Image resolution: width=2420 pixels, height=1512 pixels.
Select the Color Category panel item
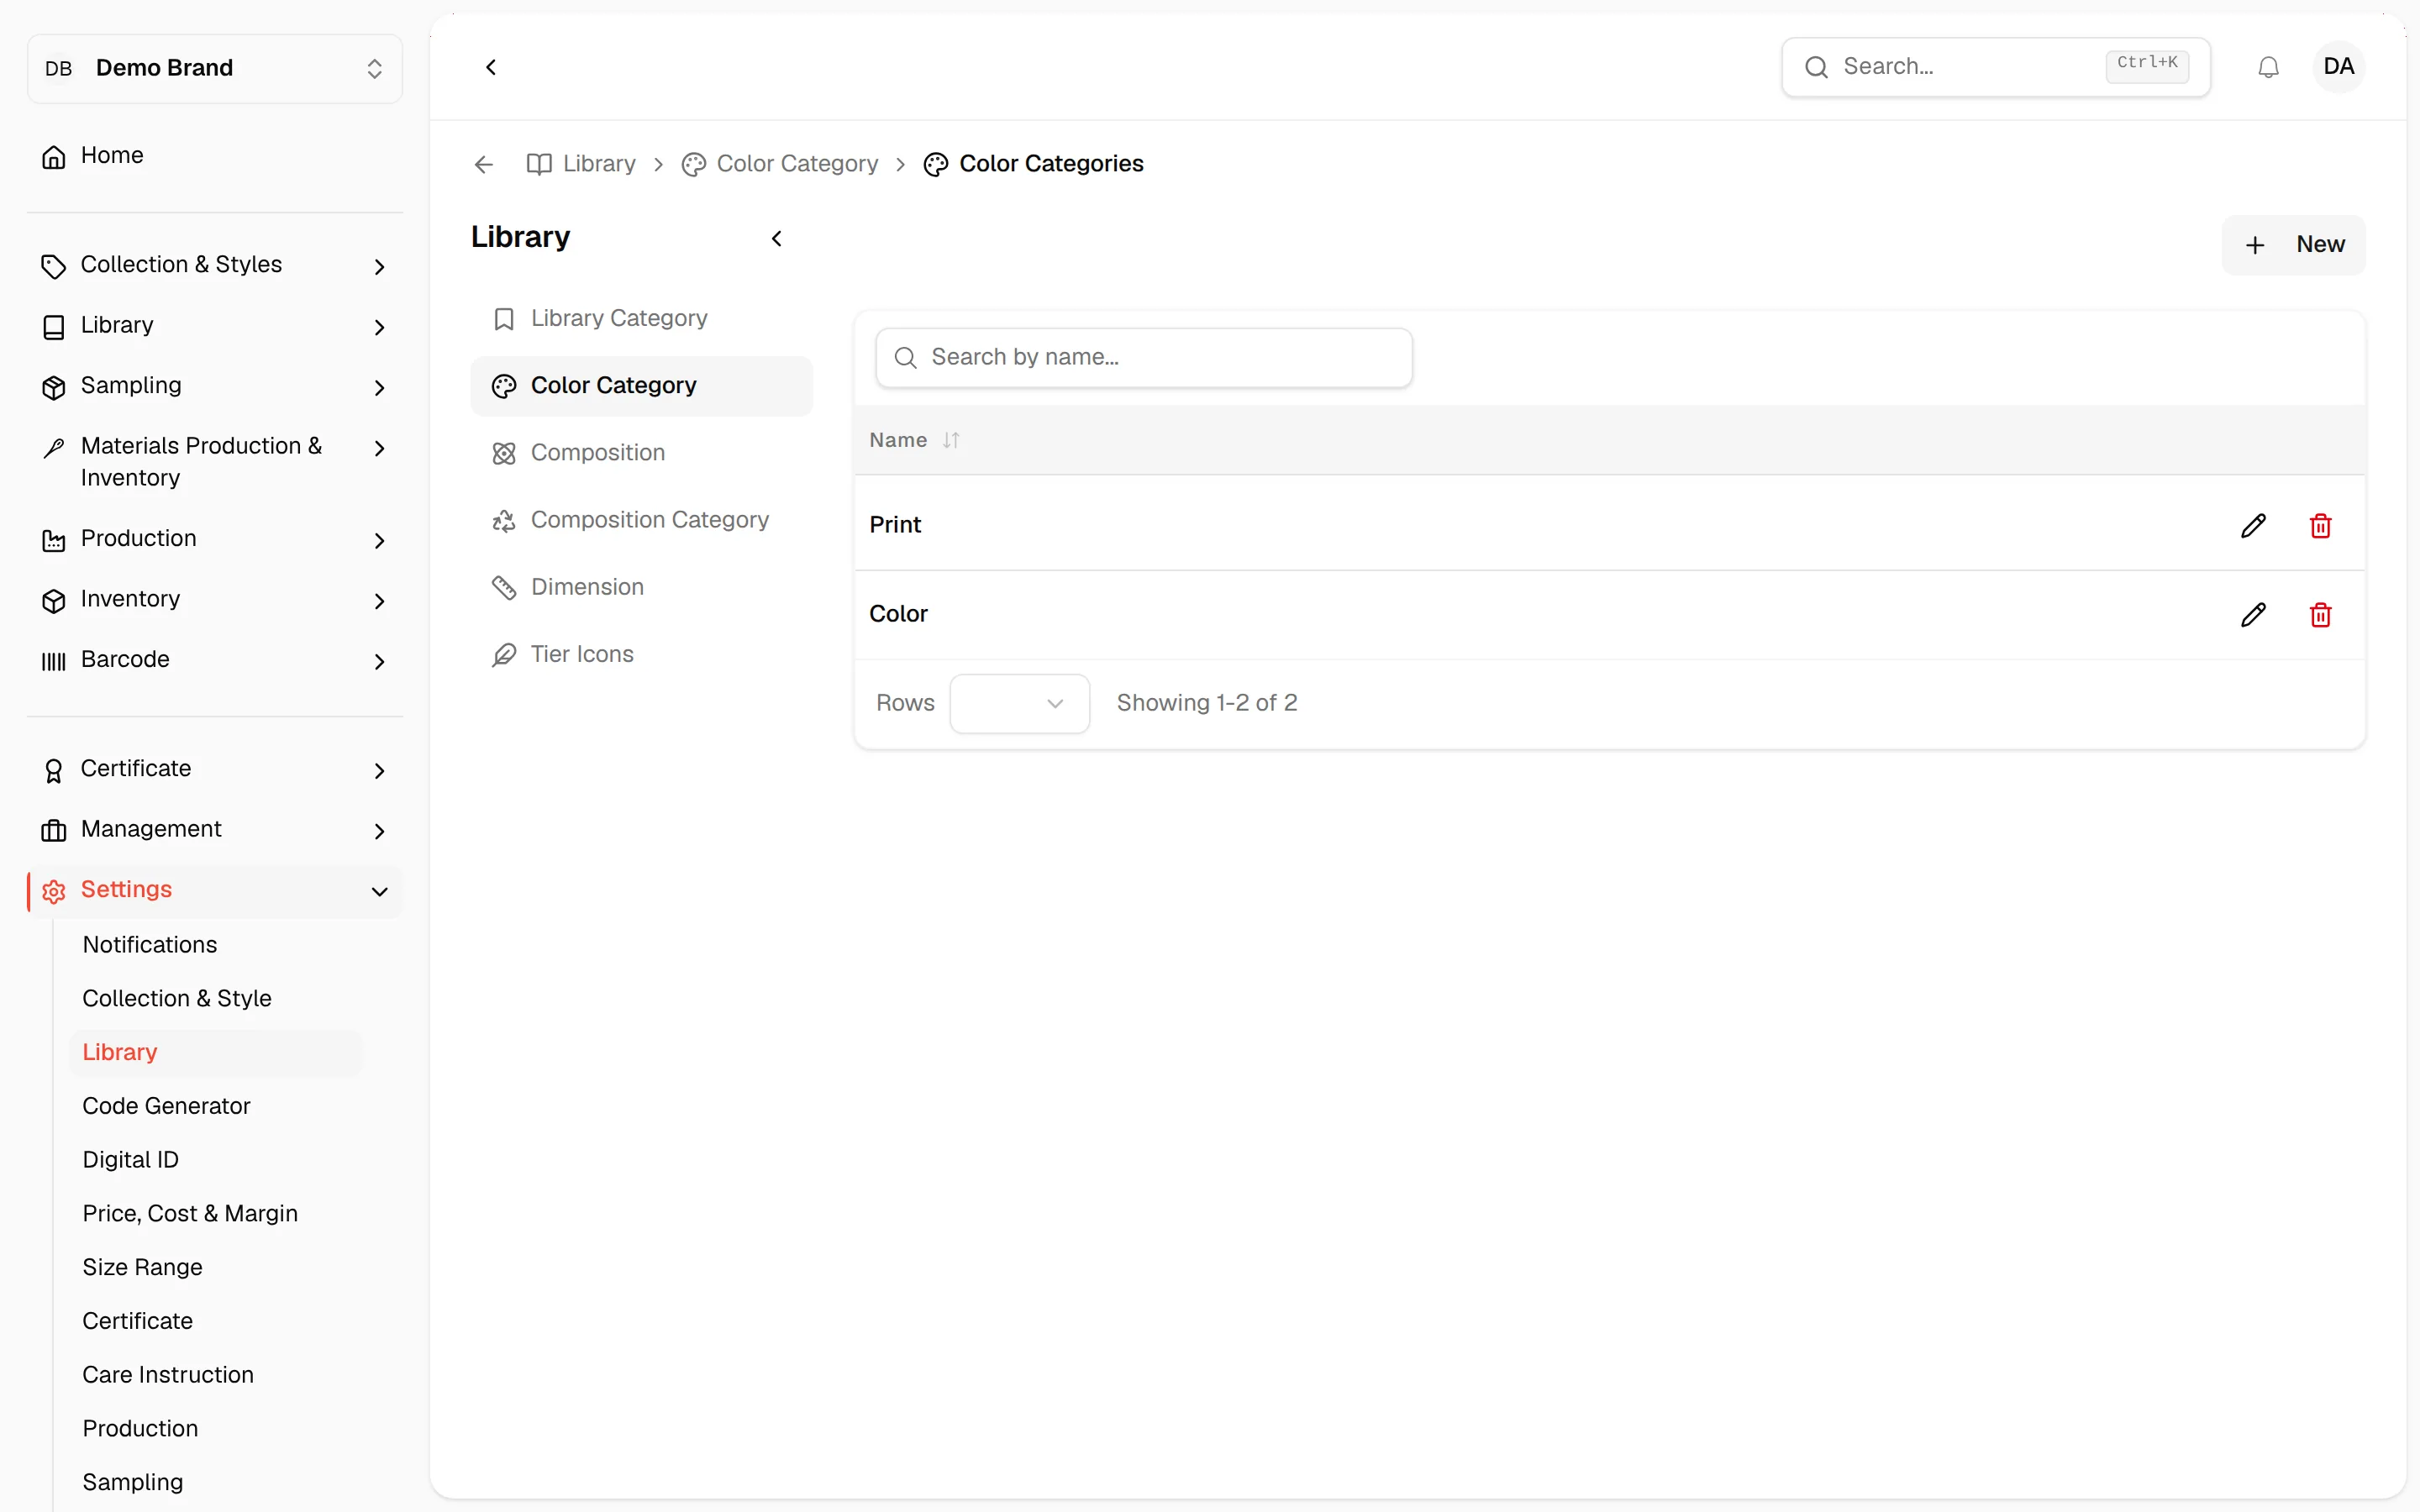click(x=641, y=386)
